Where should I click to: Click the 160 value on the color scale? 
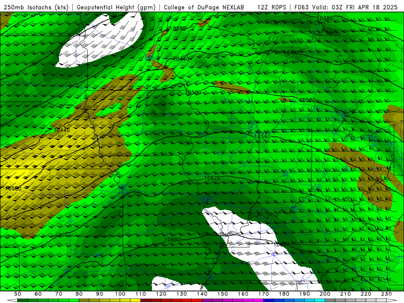click(x=243, y=294)
